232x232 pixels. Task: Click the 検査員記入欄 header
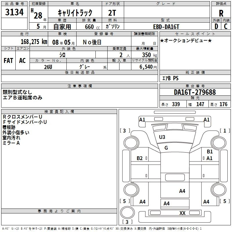(59, 112)
